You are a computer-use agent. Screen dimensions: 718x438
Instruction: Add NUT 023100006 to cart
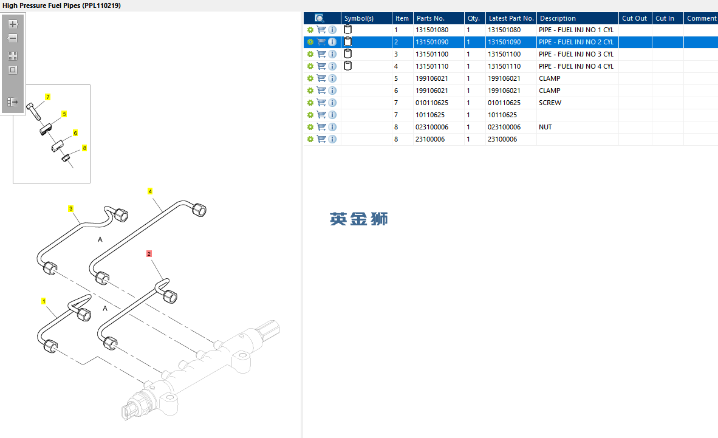click(x=321, y=127)
